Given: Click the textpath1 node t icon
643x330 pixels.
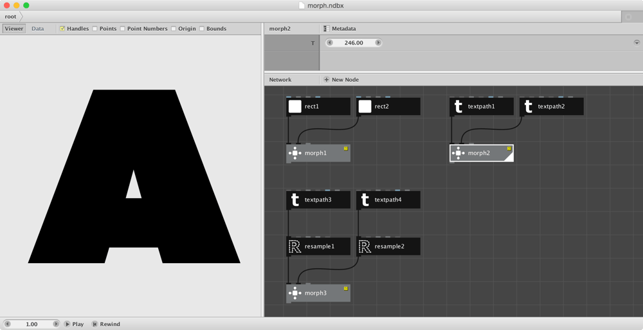Looking at the screenshot, I should click(x=458, y=106).
